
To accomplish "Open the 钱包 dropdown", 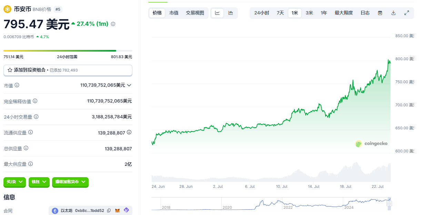I will pos(39,182).
